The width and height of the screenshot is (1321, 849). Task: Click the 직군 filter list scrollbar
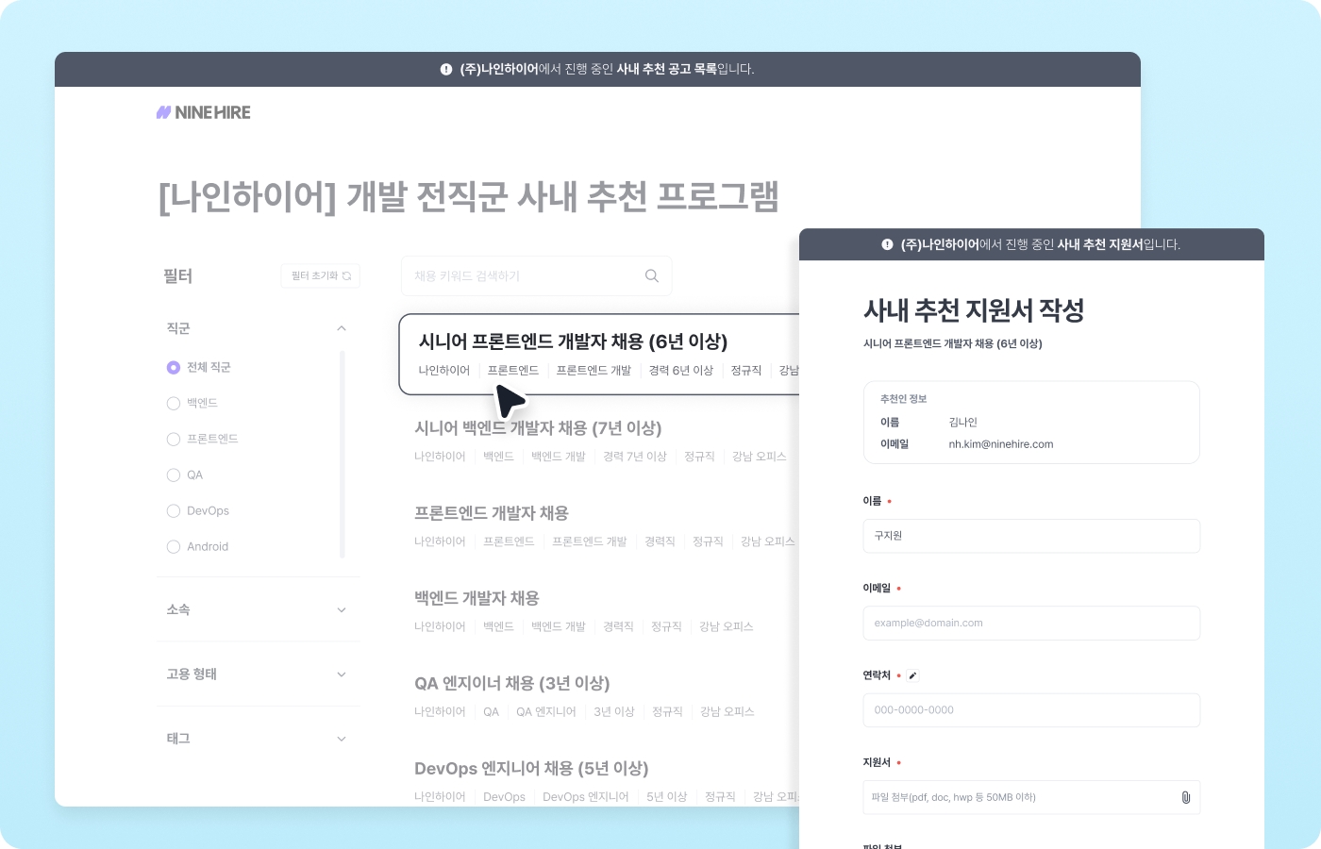point(342,454)
